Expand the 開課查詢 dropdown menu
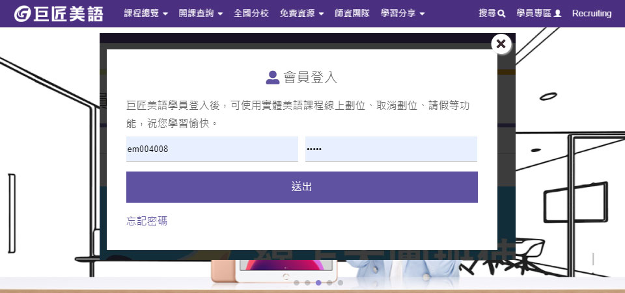This screenshot has width=625, height=293. [201, 14]
